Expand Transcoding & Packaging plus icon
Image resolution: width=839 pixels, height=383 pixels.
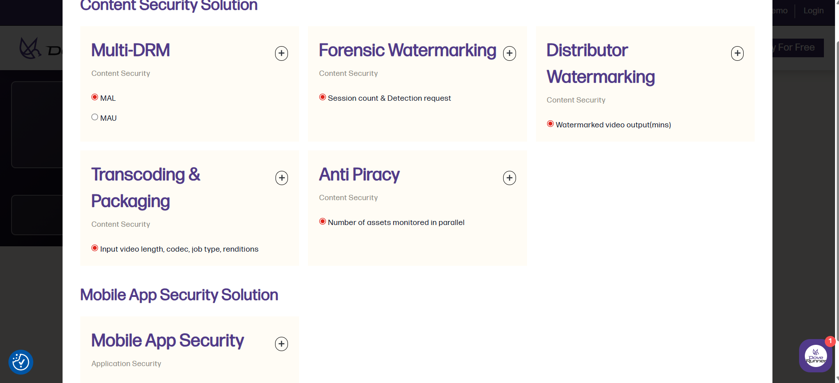[x=281, y=178]
